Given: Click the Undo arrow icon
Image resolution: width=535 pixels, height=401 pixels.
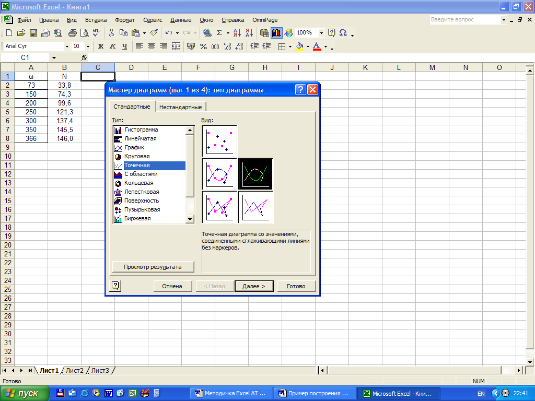Looking at the screenshot, I should pyautogui.click(x=169, y=33).
